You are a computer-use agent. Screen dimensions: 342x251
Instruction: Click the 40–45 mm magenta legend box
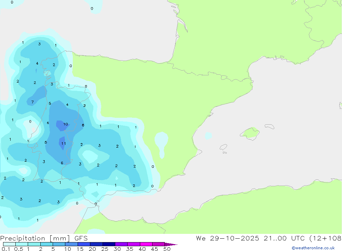point(146,244)
